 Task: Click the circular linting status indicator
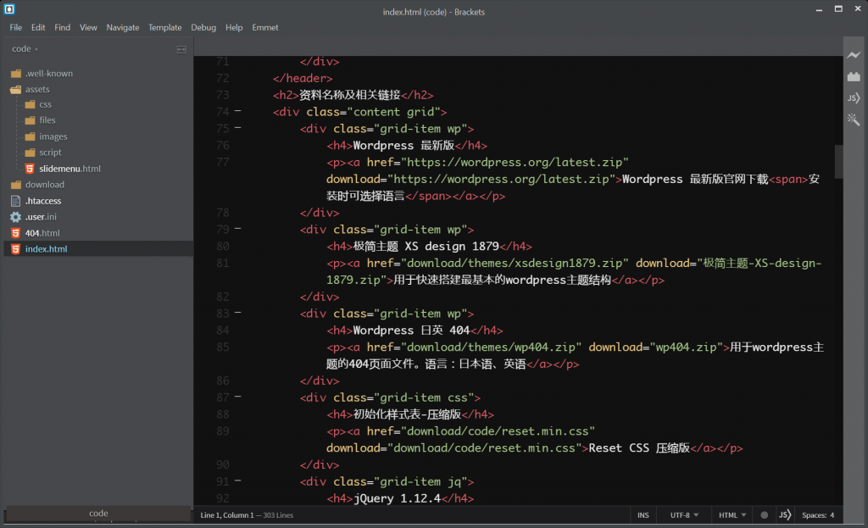click(764, 514)
